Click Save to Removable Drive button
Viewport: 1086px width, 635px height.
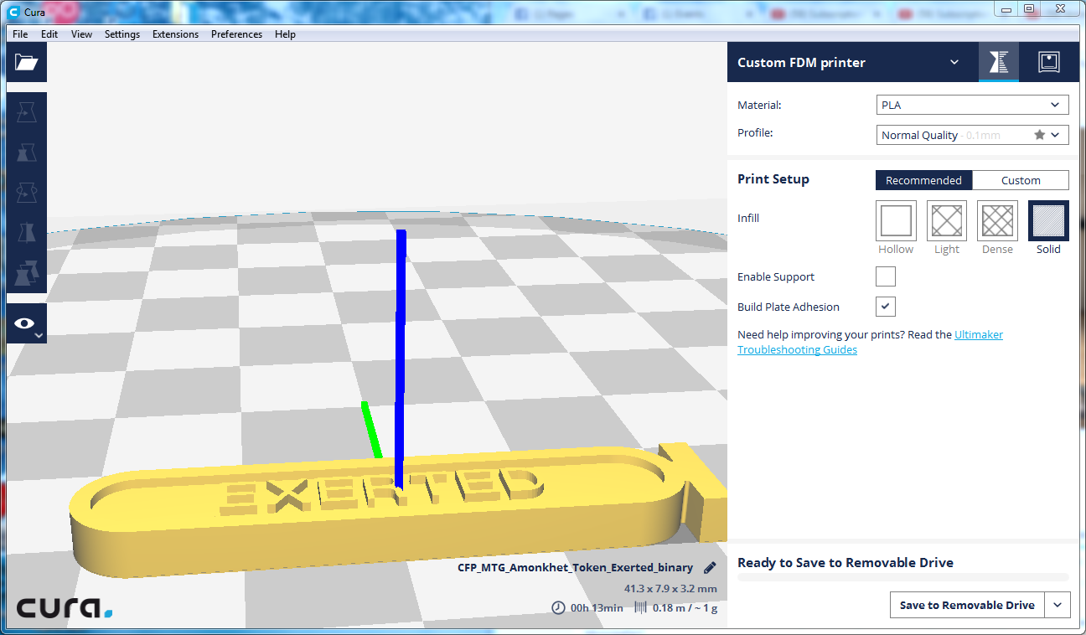tap(968, 605)
